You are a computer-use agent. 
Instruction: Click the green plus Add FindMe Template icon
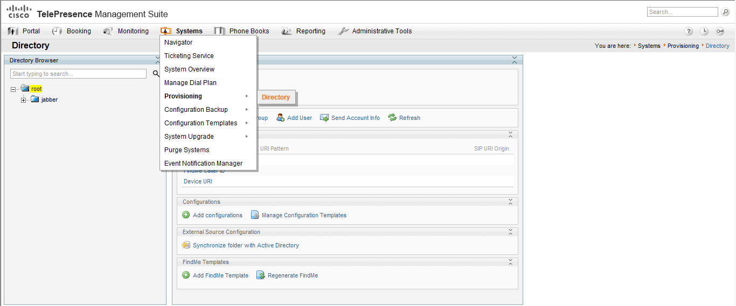tap(186, 275)
